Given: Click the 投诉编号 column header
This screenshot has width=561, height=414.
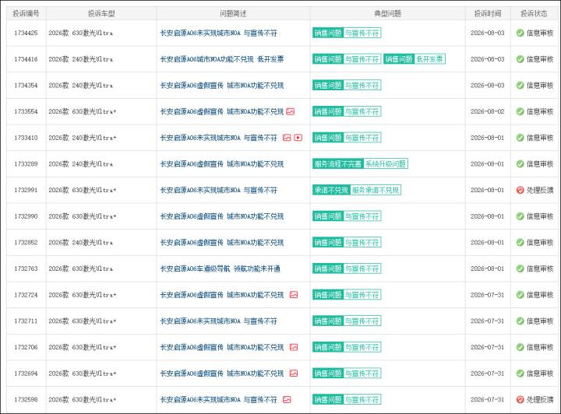Looking at the screenshot, I should click(x=26, y=13).
